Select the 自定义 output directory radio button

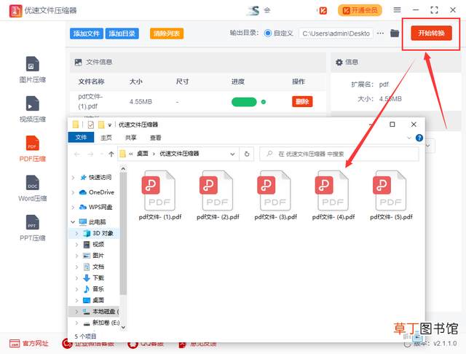click(x=268, y=34)
